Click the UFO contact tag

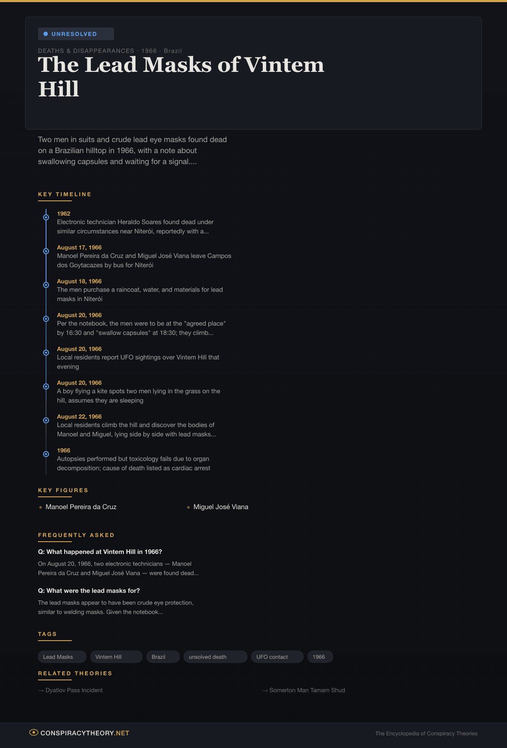pyautogui.click(x=277, y=657)
